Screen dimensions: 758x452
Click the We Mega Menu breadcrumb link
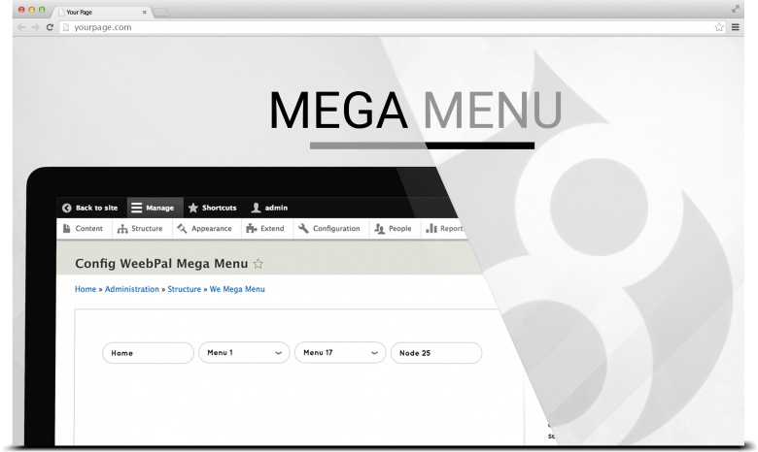point(236,289)
